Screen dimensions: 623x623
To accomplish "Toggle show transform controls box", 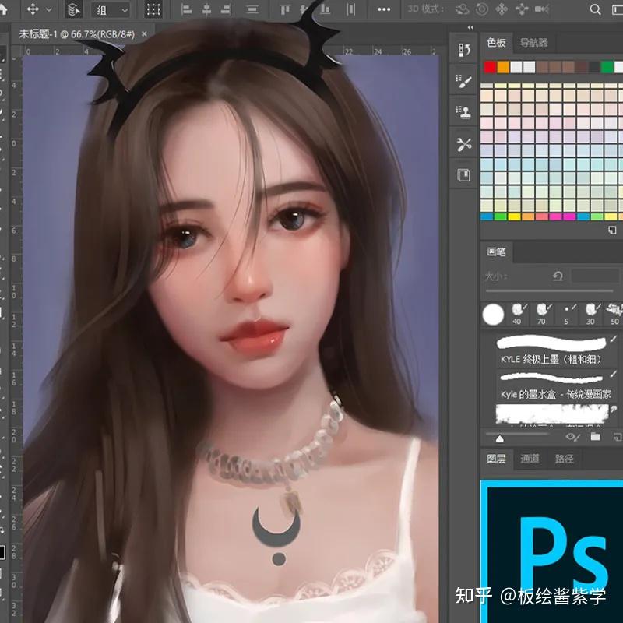I will point(153,9).
